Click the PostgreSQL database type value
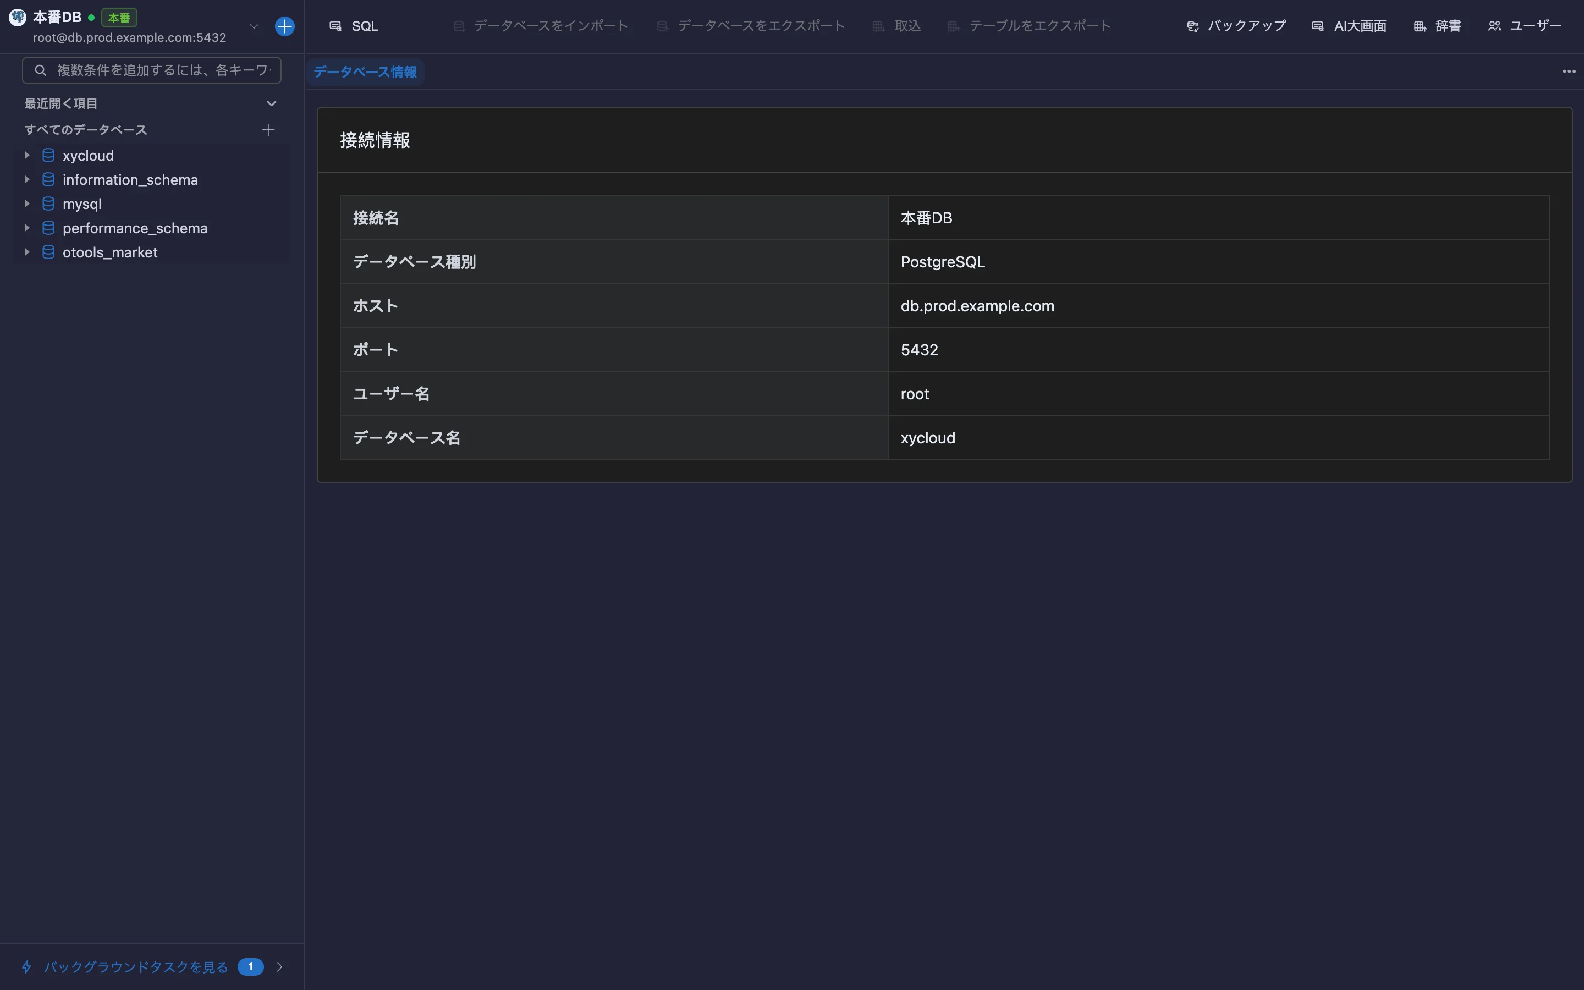1584x990 pixels. (x=943, y=262)
